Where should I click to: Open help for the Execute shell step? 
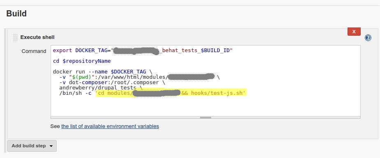368,38
